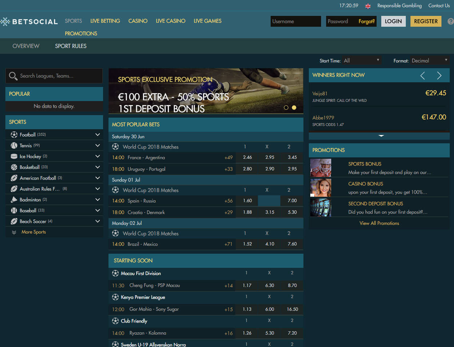
Task: Open the Promotions menu item
Action: click(81, 34)
